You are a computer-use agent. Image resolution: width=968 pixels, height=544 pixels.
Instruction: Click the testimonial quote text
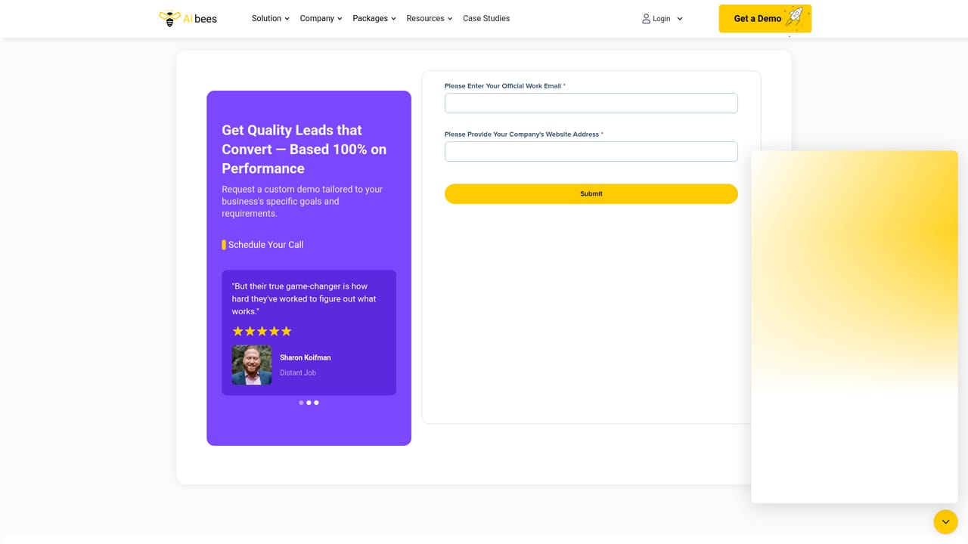[x=304, y=298]
